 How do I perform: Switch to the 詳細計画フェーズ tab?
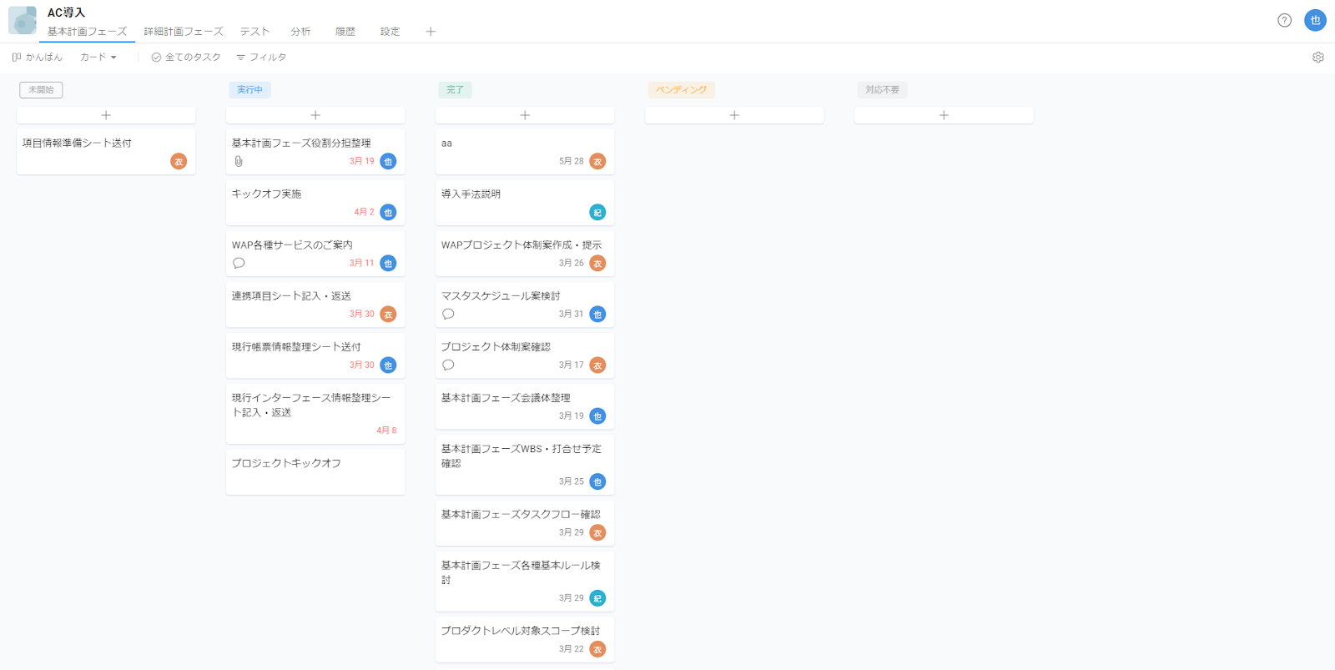point(184,32)
